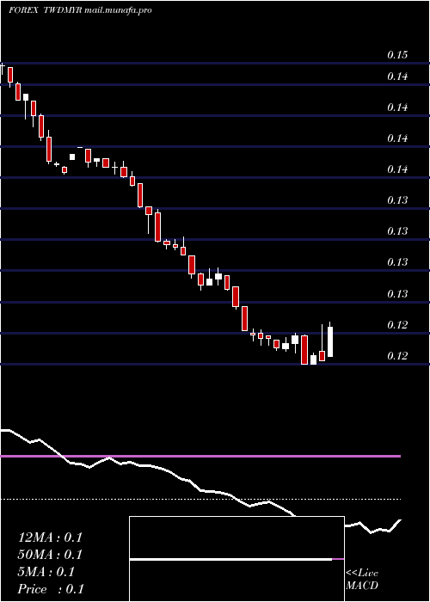Image resolution: width=430 pixels, height=602 pixels.
Task: Click the 'FOREX TWDMYR mail.munafa.pro' chart title
Action: tap(80, 10)
